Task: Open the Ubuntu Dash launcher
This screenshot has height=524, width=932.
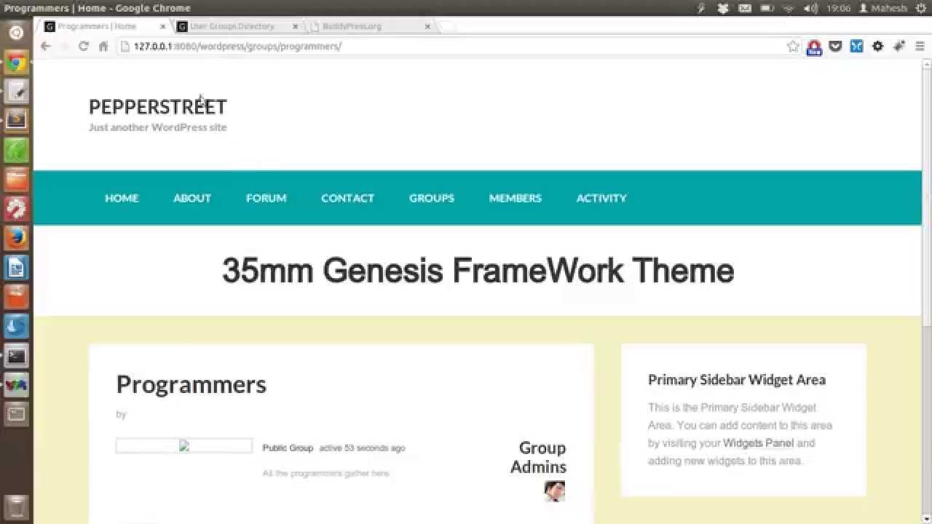Action: tap(16, 33)
